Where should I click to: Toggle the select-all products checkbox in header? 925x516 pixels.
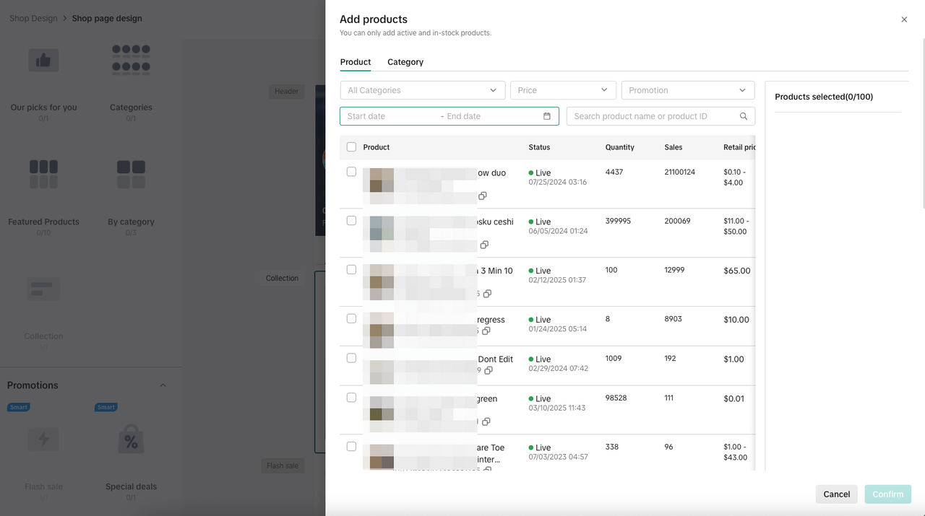[351, 147]
